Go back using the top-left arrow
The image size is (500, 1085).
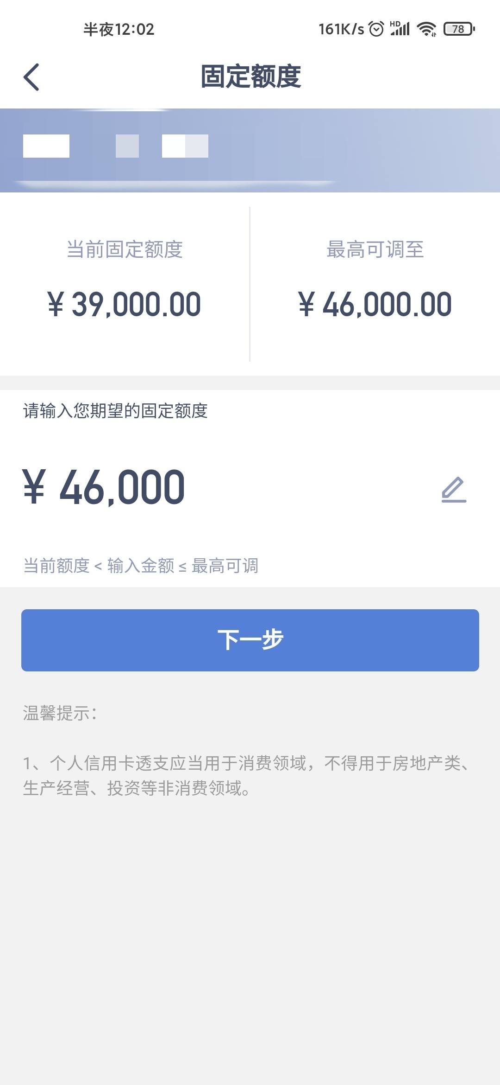[x=31, y=77]
